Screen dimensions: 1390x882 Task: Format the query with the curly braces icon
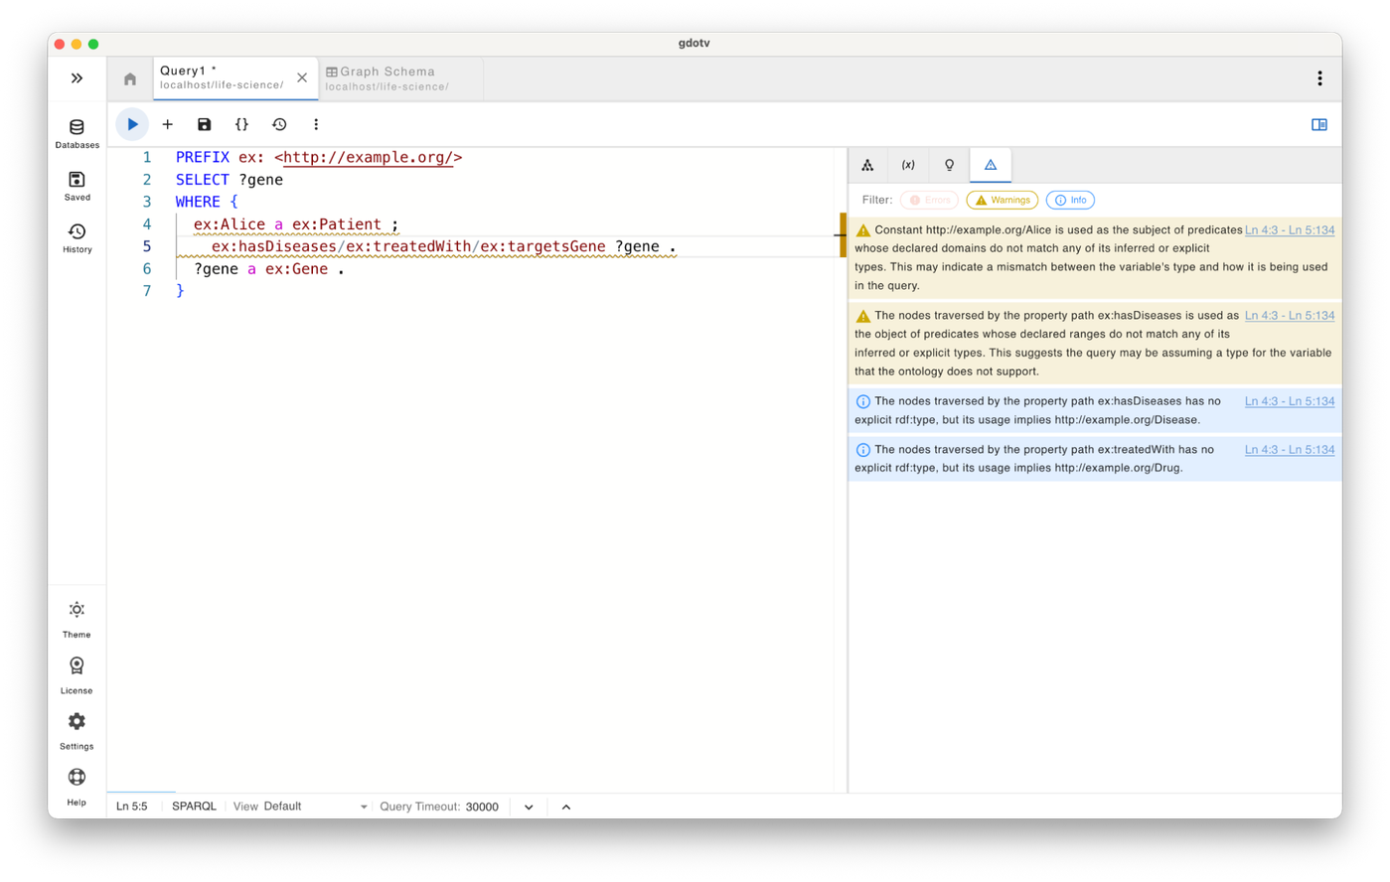point(241,124)
